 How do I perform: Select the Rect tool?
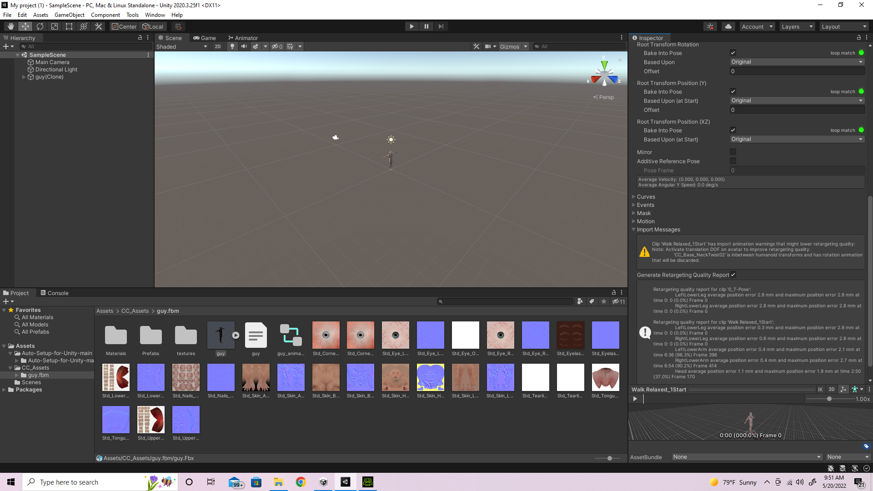[x=69, y=26]
